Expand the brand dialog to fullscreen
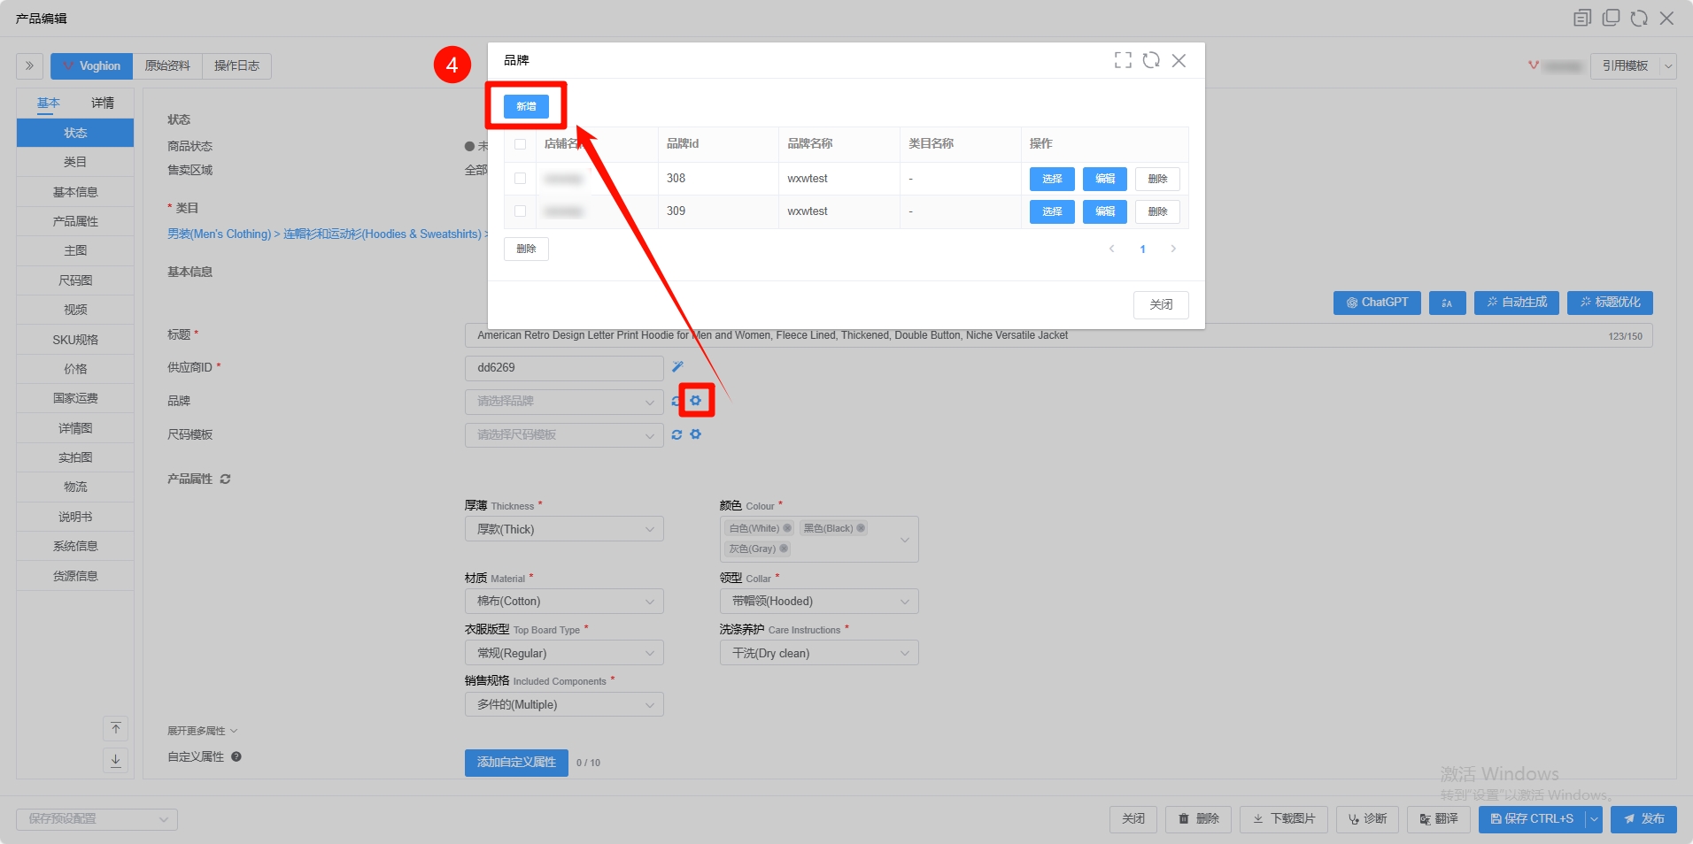The width and height of the screenshot is (1693, 844). [1123, 60]
